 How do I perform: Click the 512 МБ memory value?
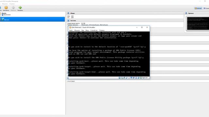coord(83,23)
